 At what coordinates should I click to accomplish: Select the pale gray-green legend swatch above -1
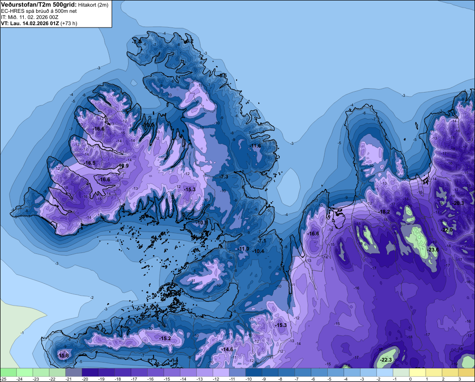coord(401,373)
